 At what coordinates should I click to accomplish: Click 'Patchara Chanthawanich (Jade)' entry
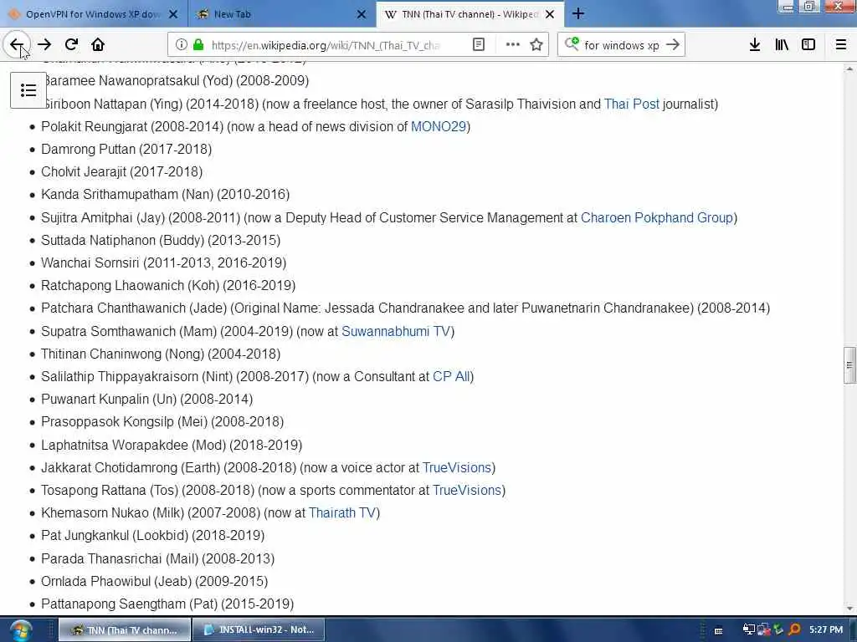pyautogui.click(x=406, y=308)
